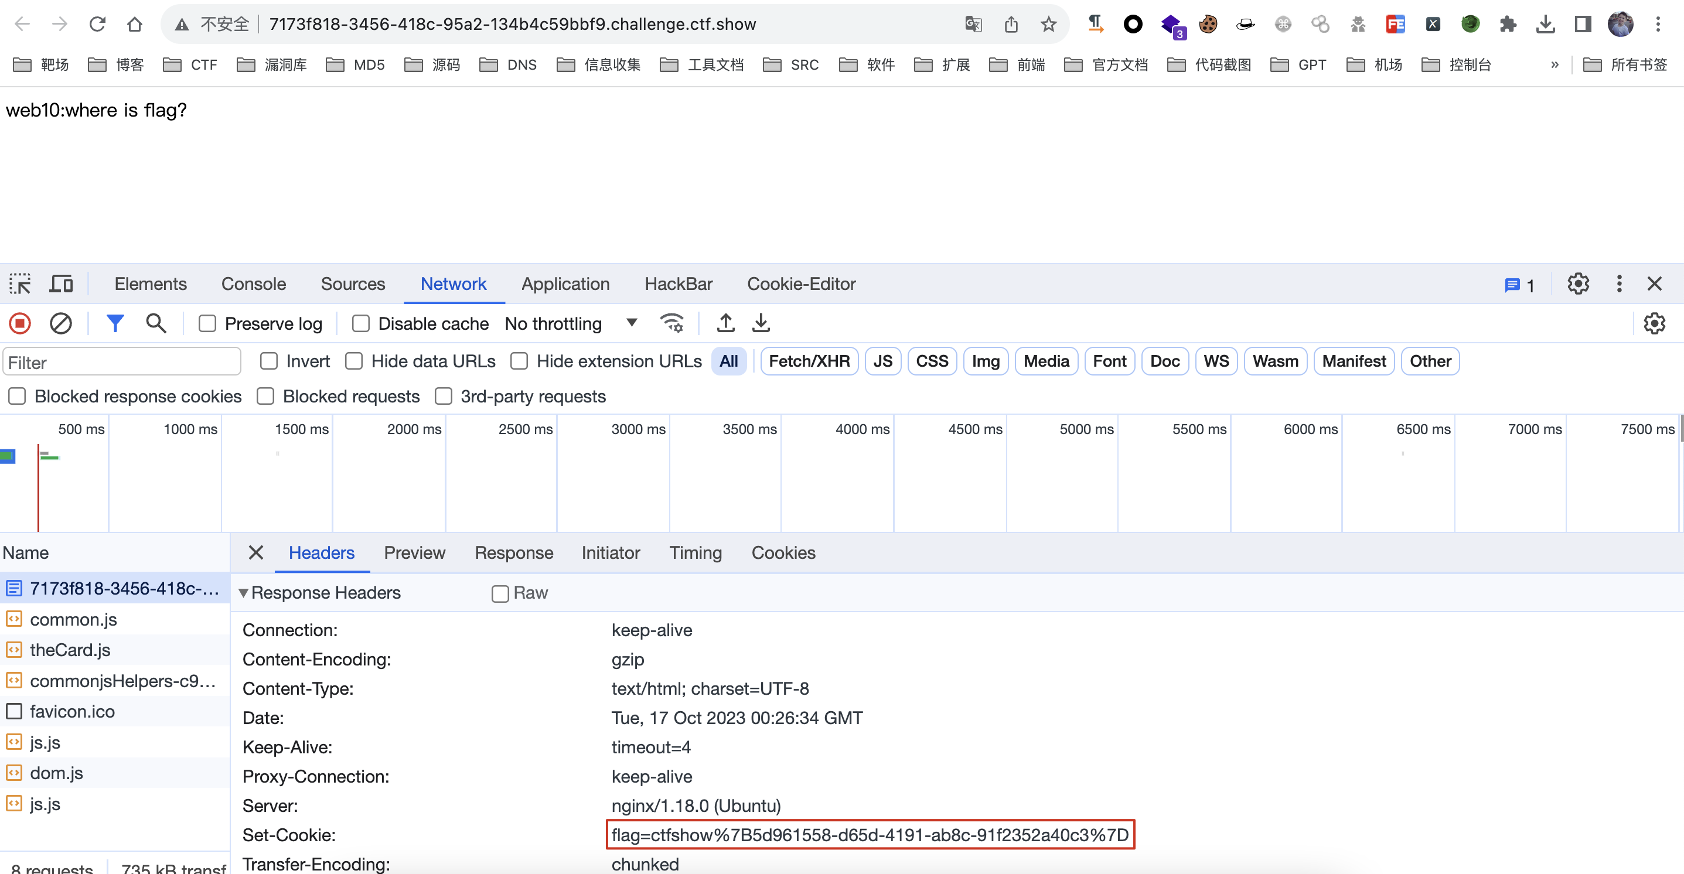Toggle the network filter funnel icon
Screen dimensions: 1684x874
(x=115, y=323)
